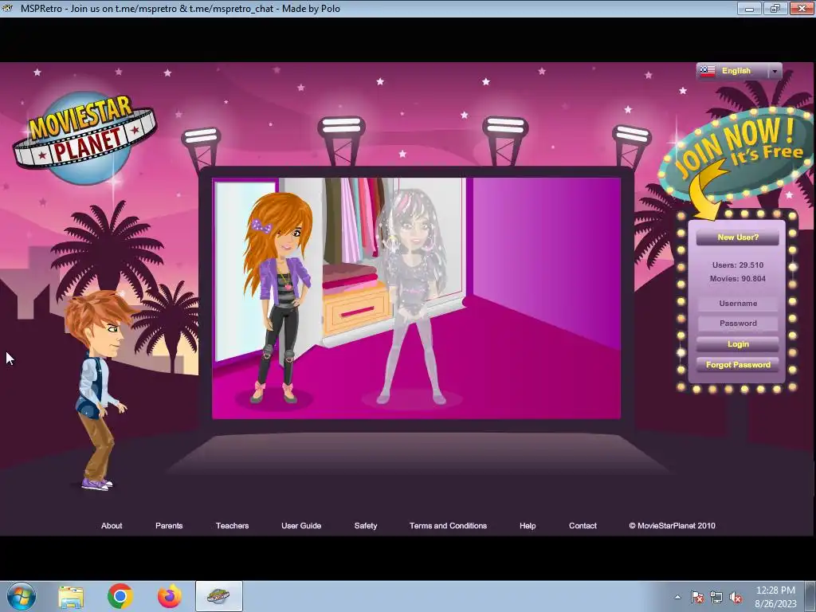This screenshot has width=816, height=612.
Task: Show hidden tray icons arrow
Action: click(x=677, y=597)
